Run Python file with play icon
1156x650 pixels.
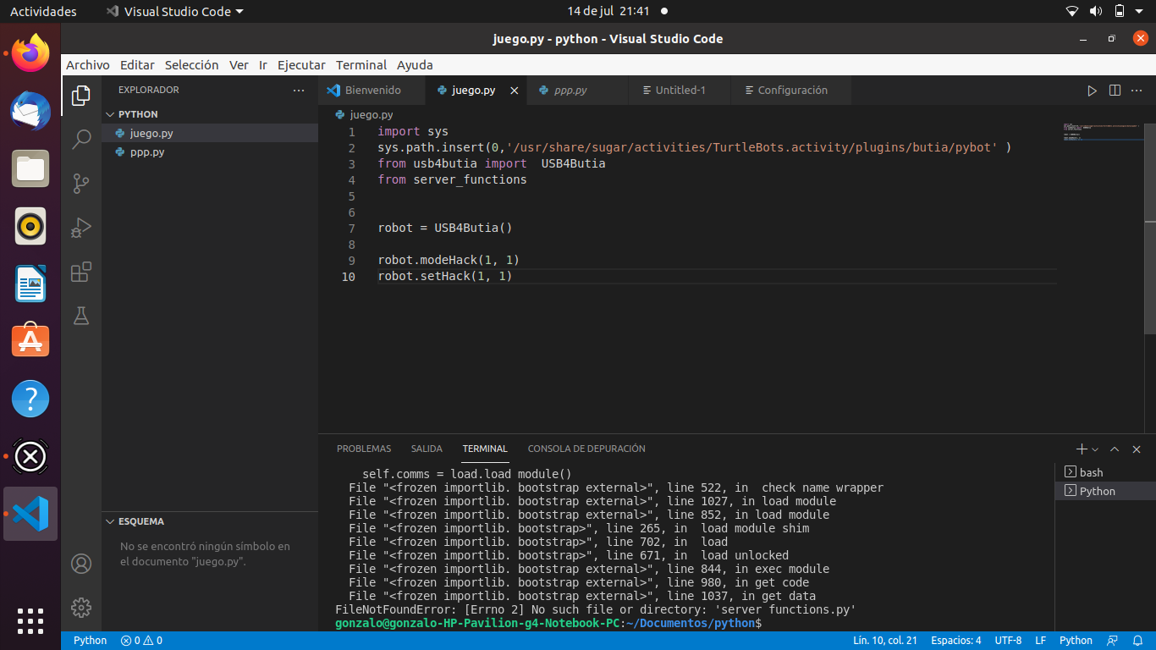(x=1092, y=90)
